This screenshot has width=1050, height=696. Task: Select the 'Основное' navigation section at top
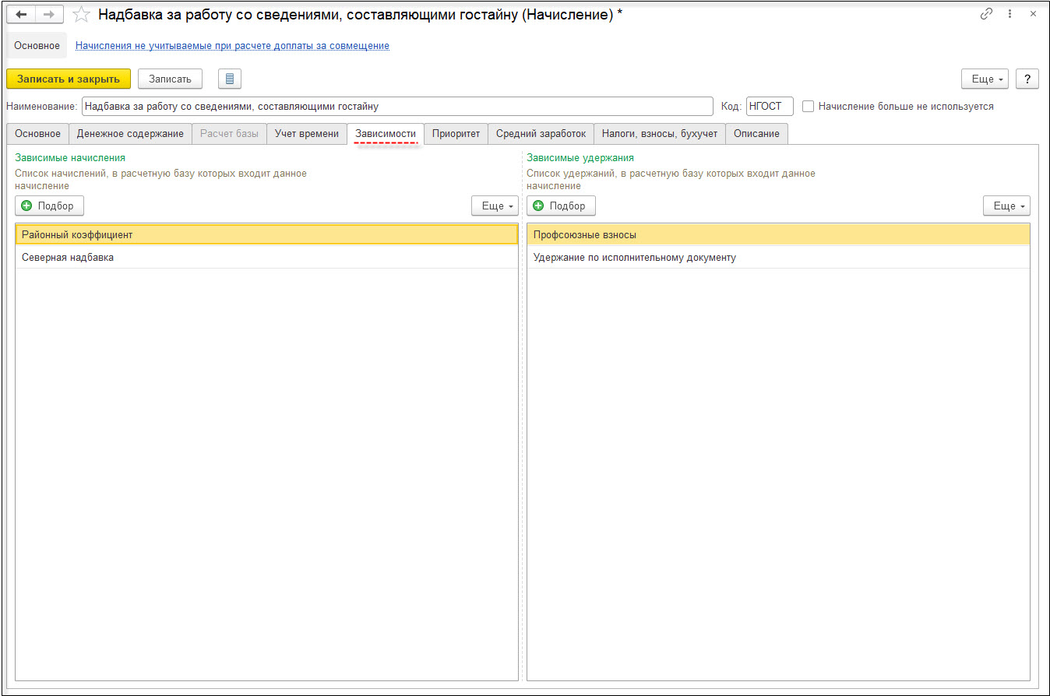(37, 46)
